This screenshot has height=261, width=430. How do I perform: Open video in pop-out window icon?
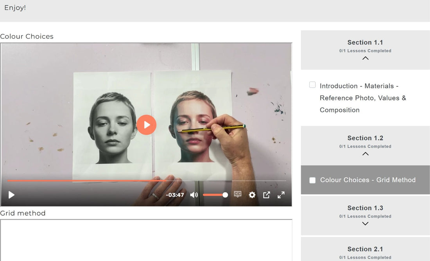point(267,195)
